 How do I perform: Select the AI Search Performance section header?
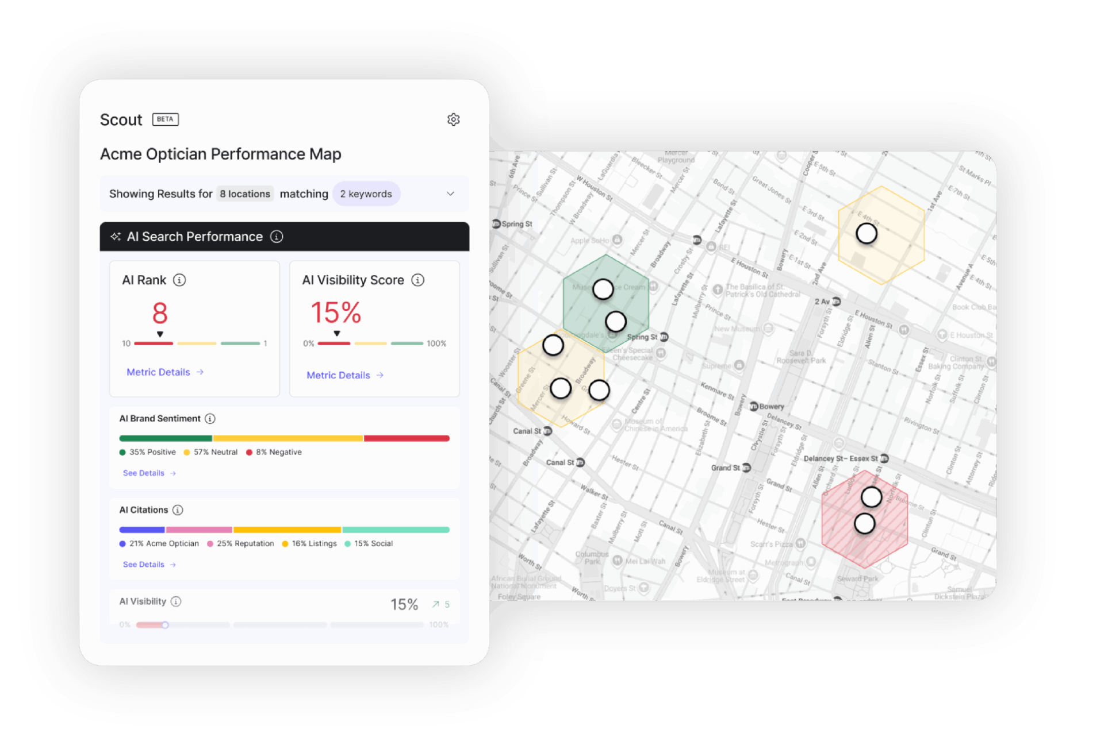(x=194, y=237)
